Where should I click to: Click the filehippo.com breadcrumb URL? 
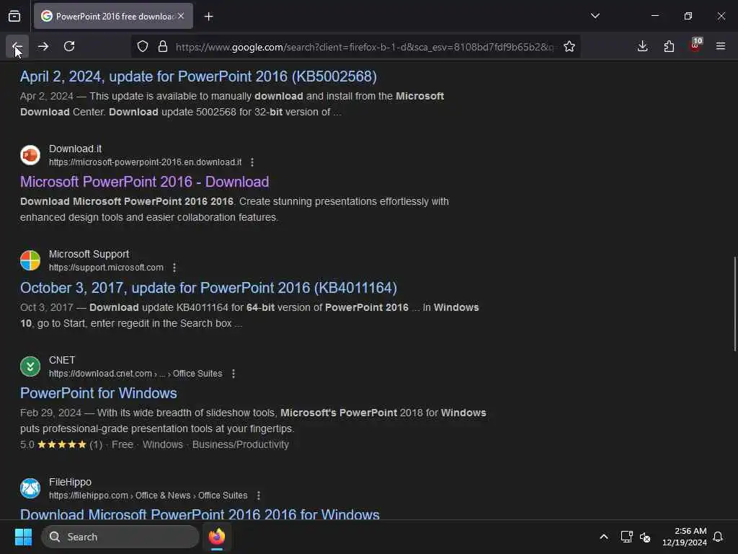click(x=148, y=496)
